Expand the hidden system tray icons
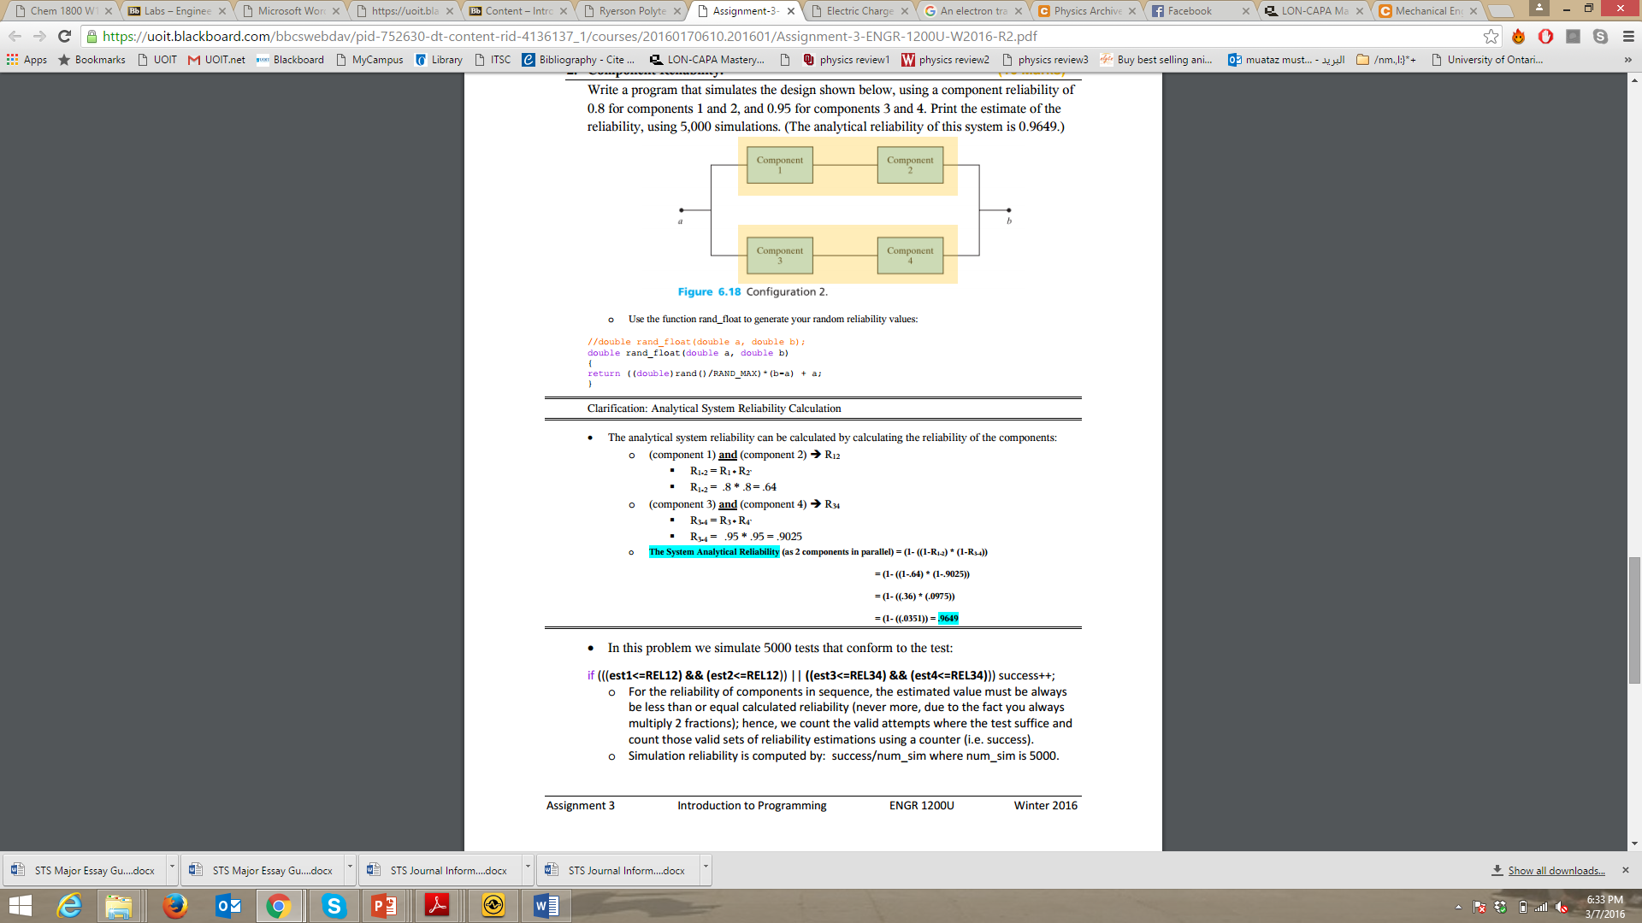The width and height of the screenshot is (1642, 923). [x=1458, y=907]
